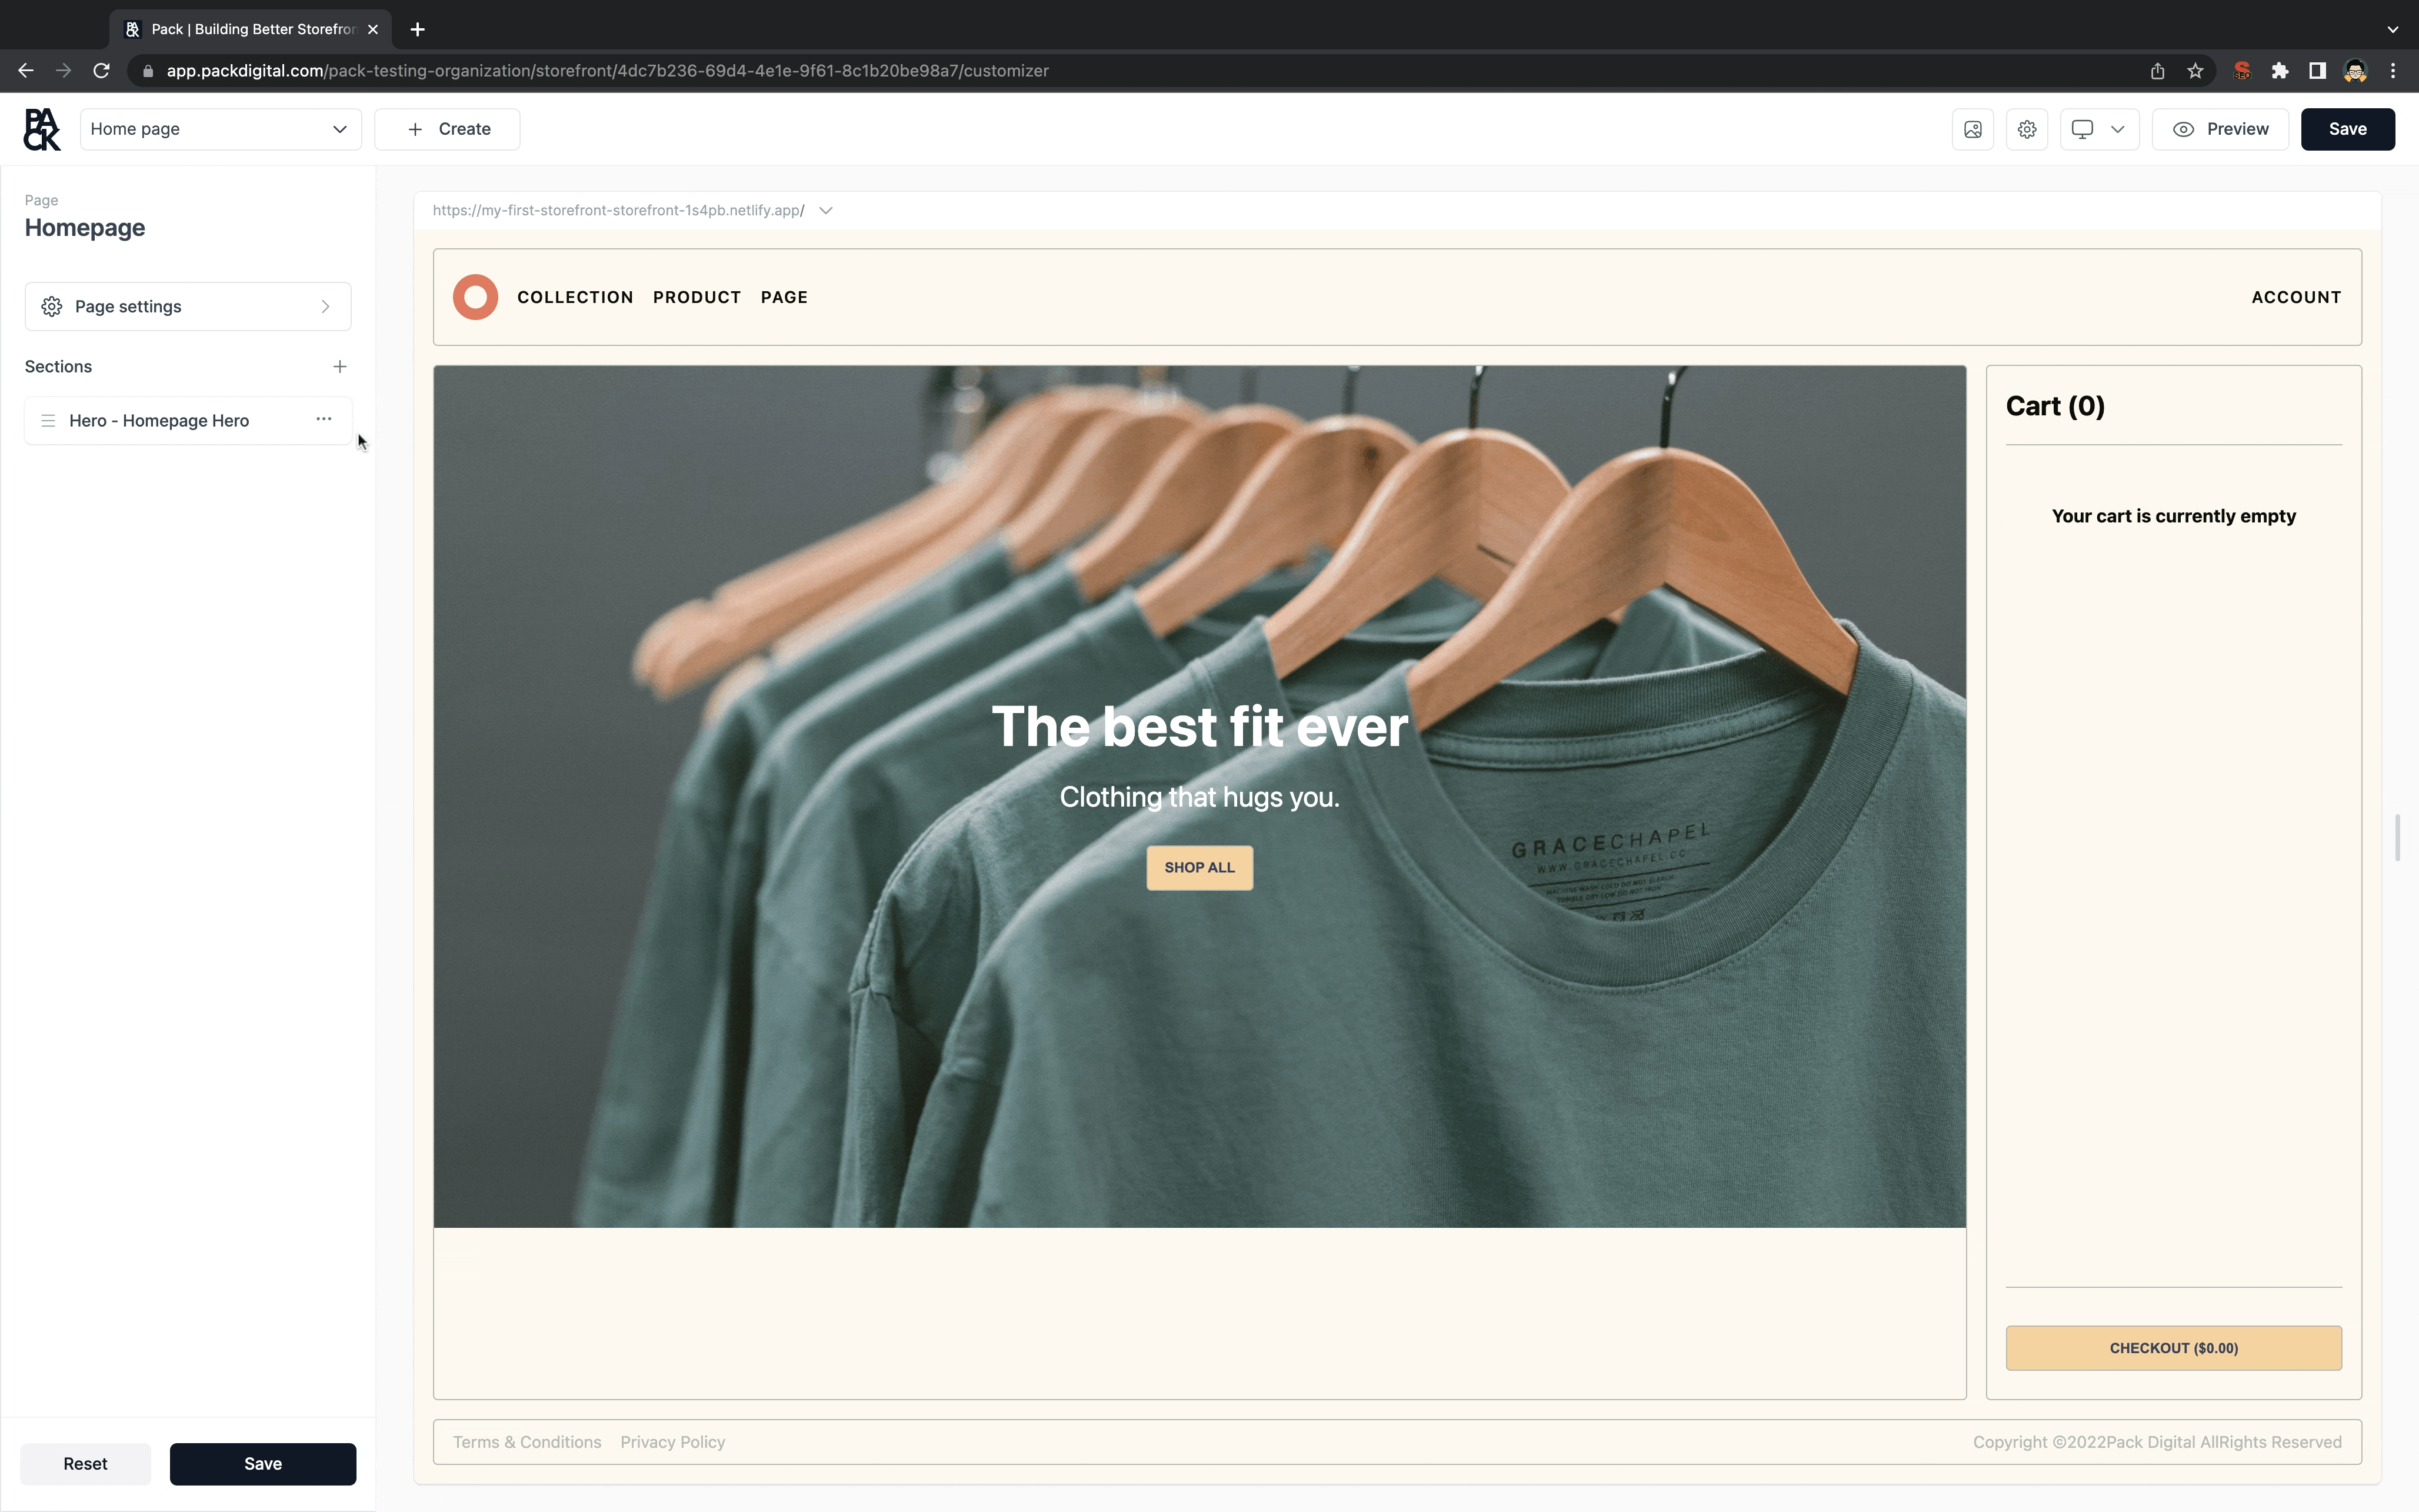Click the site info lock icon
This screenshot has height=1512, width=2419.
[148, 70]
